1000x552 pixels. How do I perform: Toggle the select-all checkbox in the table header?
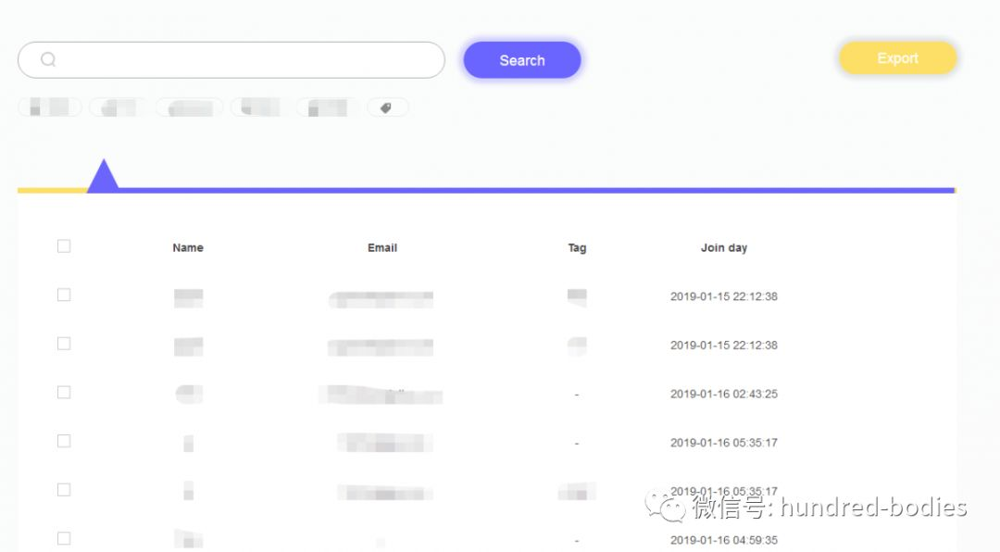[x=64, y=246]
